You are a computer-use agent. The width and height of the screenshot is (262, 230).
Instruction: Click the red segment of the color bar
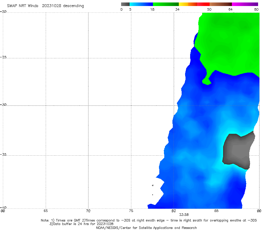pos(203,4)
